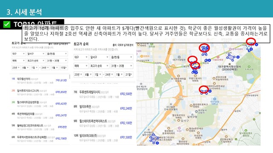Click the 성당코오롱하늘채 apartment icon
Image resolution: width=273 pixels, height=153 pixels.
[x=214, y=78]
